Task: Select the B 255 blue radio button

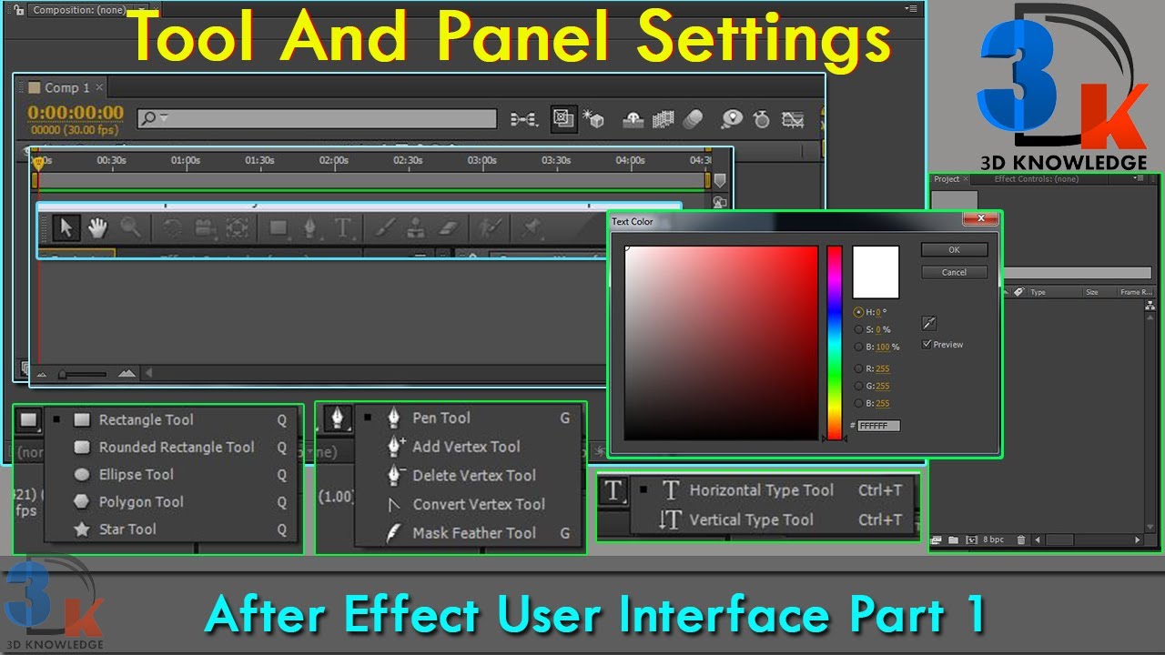Action: (858, 403)
